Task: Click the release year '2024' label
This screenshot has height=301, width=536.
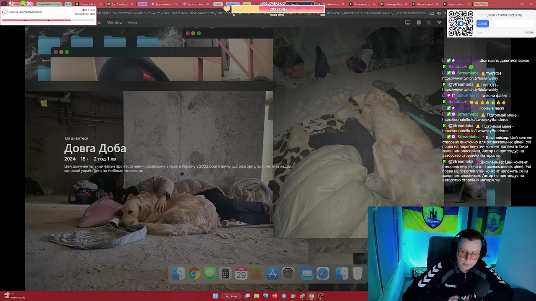Action: [70, 159]
